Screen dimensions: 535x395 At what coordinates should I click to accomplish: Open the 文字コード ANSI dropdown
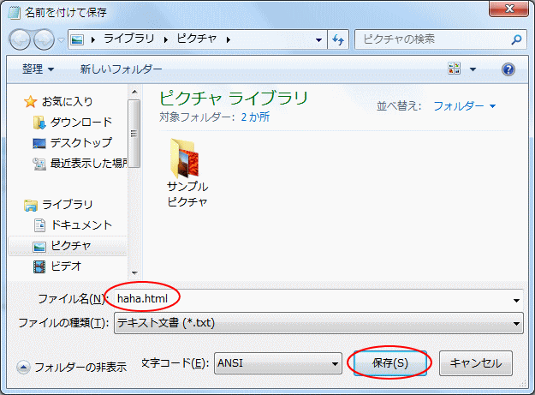click(278, 363)
